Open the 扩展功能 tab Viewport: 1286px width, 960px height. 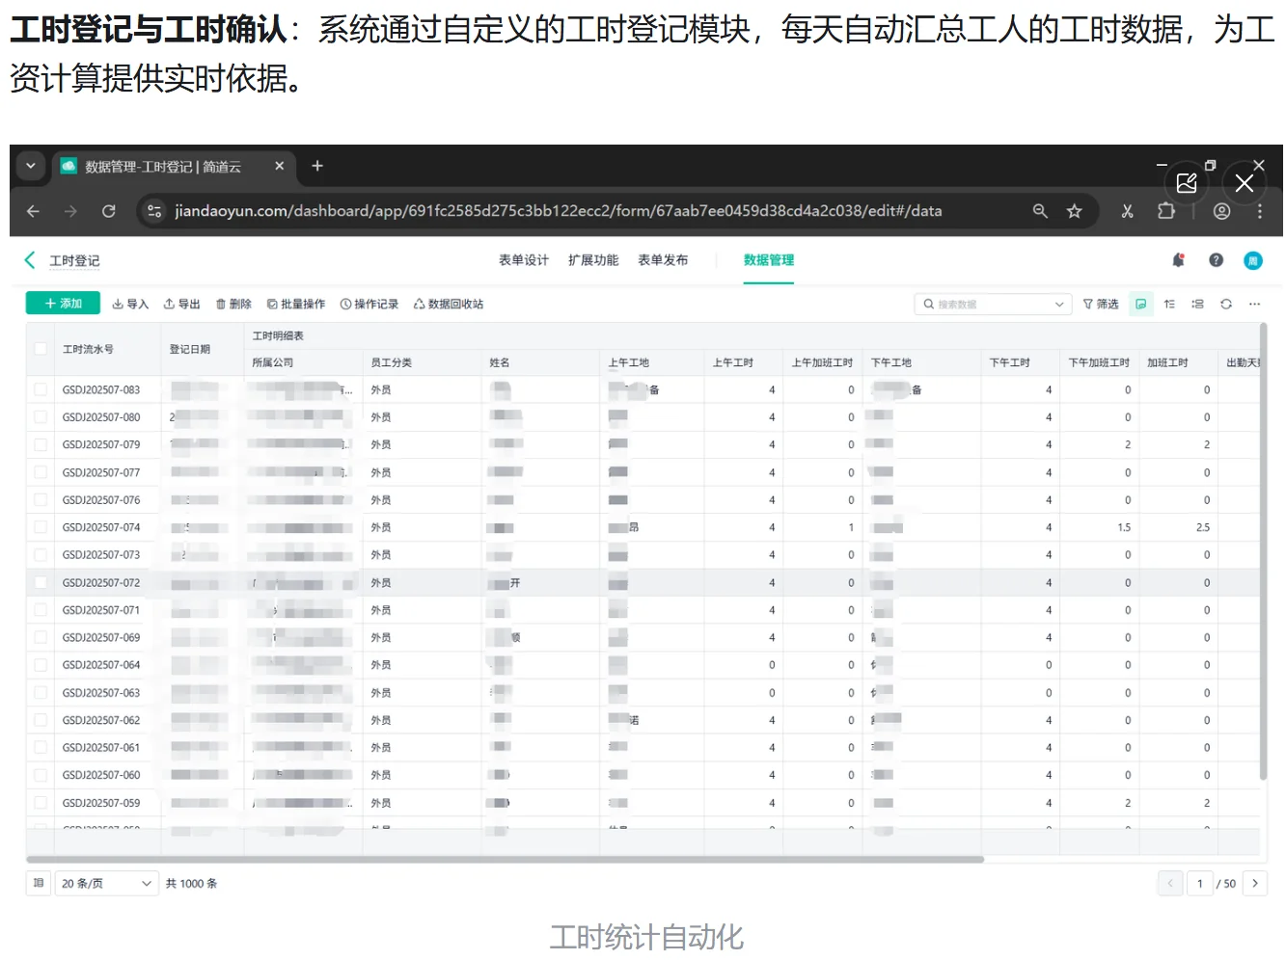coord(593,260)
